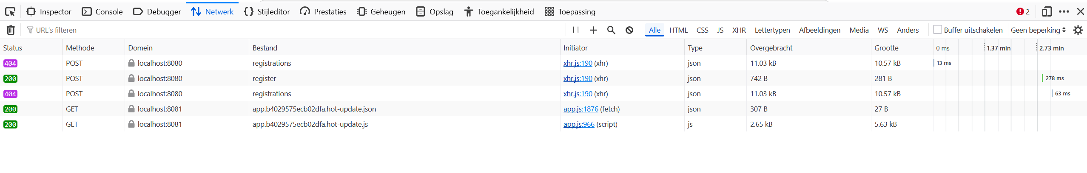Image resolution: width=1087 pixels, height=173 pixels.
Task: Sort requests by Status column header
Action: pos(13,48)
